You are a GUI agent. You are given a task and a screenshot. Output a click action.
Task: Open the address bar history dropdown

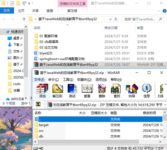[110, 19]
